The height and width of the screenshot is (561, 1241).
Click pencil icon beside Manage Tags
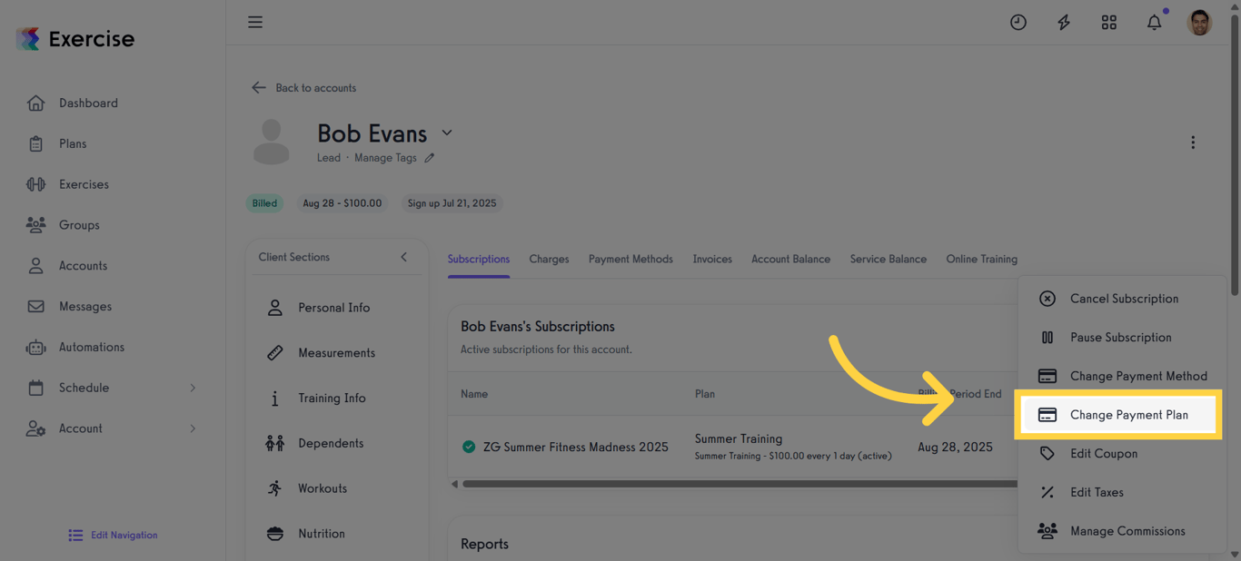click(430, 158)
